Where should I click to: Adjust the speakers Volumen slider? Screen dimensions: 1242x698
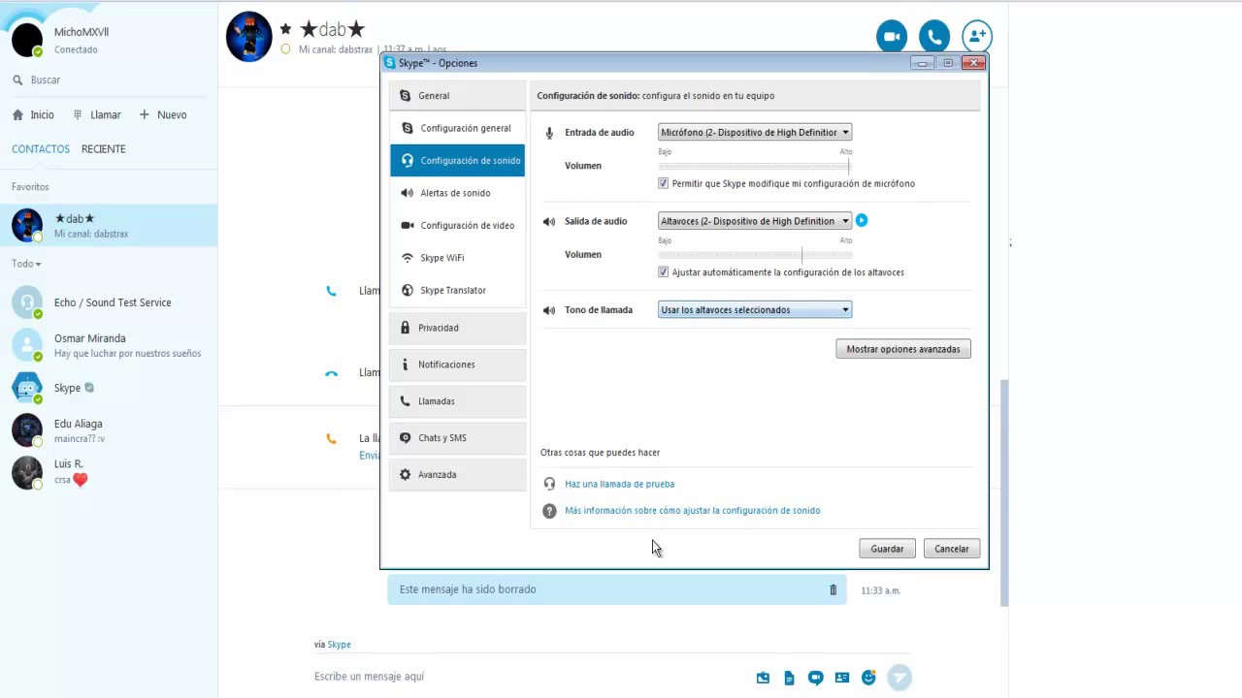755,255
